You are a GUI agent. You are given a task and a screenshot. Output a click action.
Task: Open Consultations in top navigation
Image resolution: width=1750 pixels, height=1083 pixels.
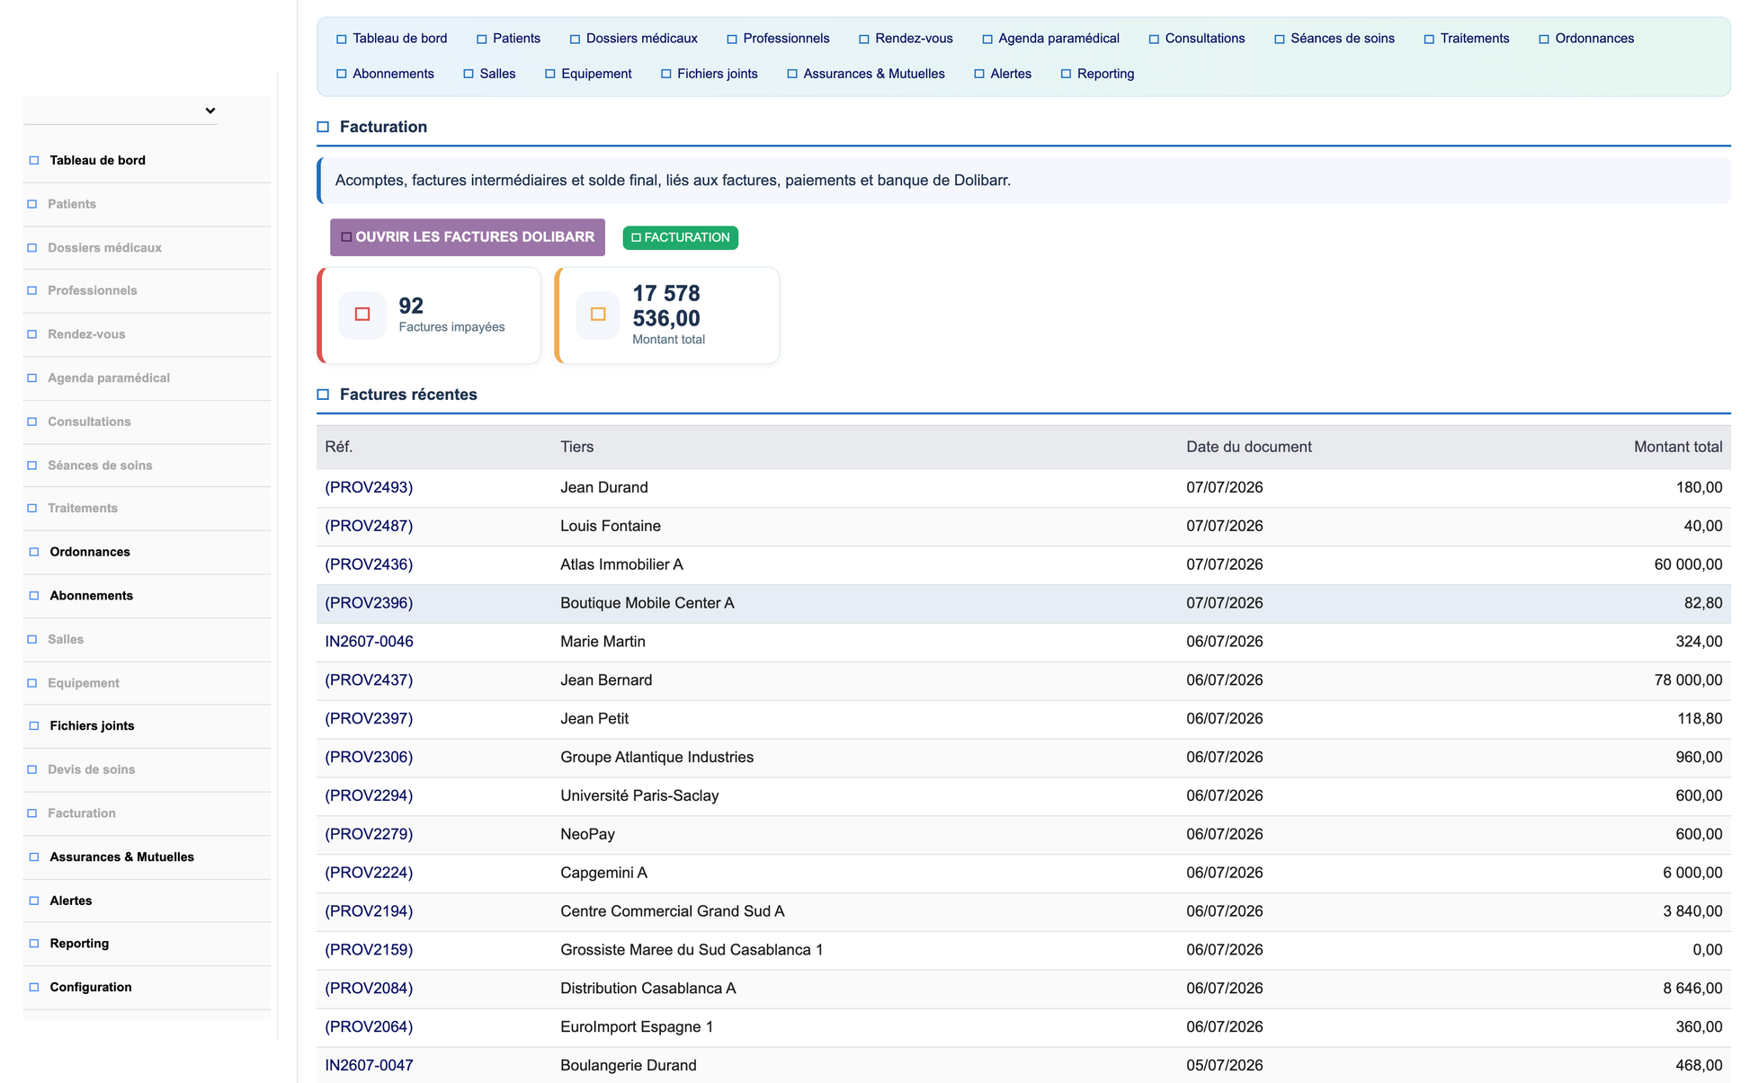[x=1197, y=39]
